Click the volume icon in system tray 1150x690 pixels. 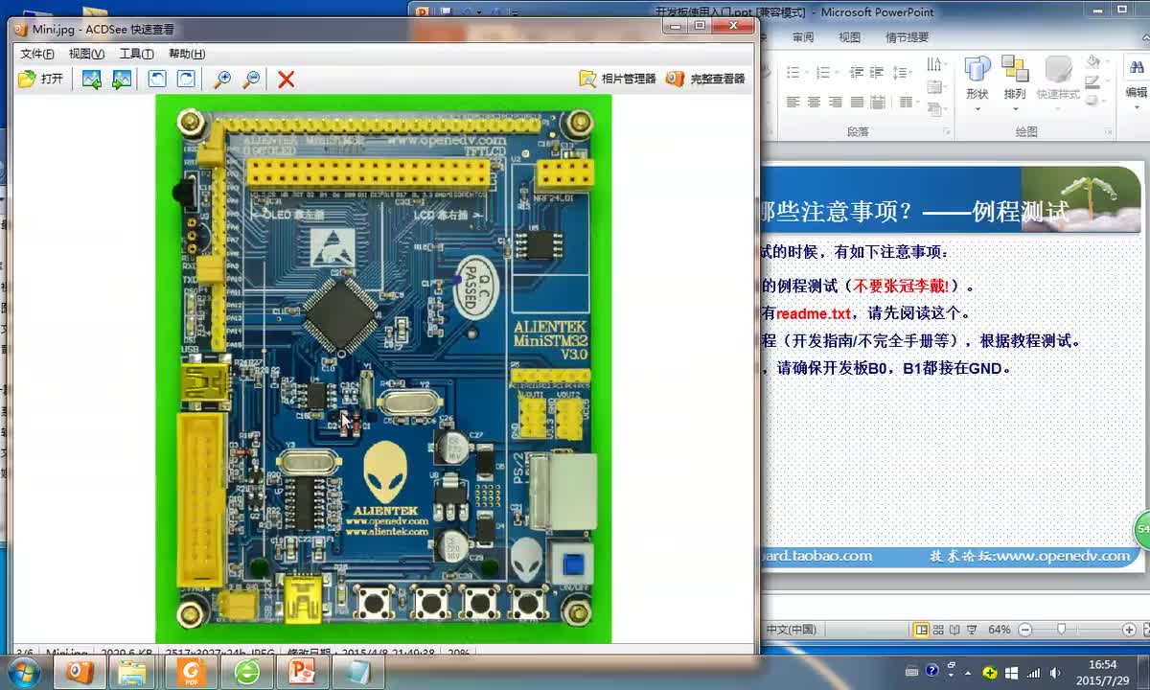(1053, 672)
